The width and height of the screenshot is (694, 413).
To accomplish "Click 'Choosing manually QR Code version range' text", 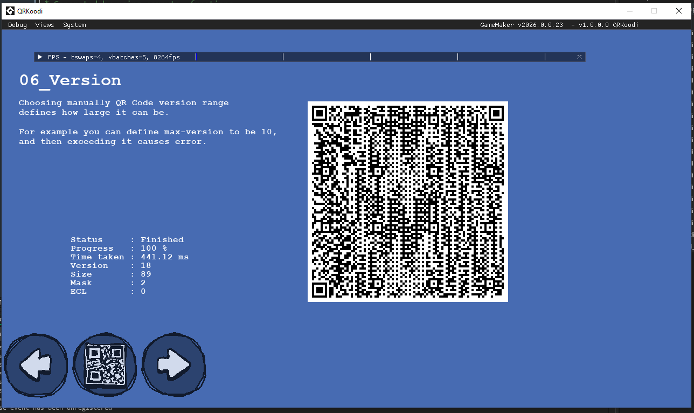I will tap(124, 102).
